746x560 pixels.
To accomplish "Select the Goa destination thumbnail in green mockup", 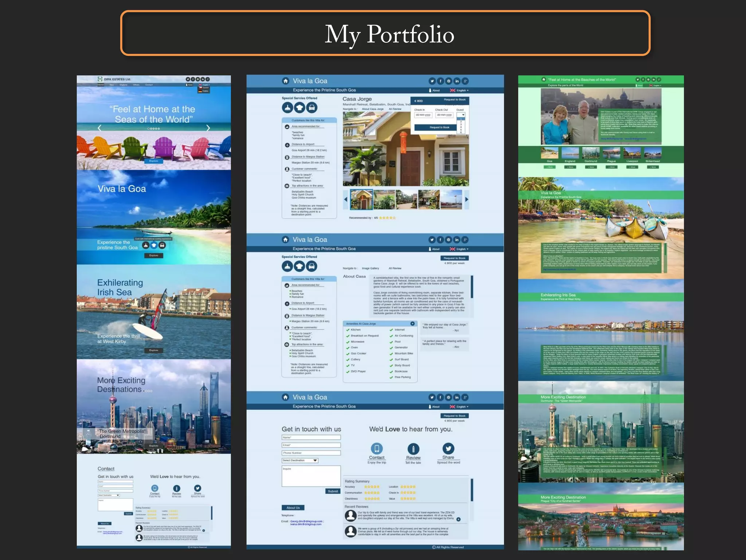I will pyautogui.click(x=550, y=152).
